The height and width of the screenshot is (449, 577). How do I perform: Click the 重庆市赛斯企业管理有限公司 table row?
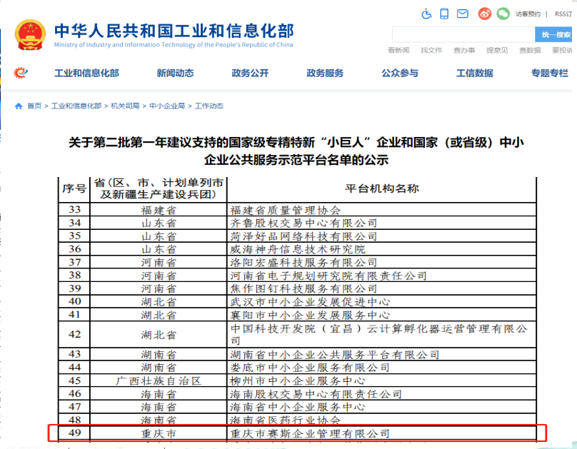click(309, 433)
